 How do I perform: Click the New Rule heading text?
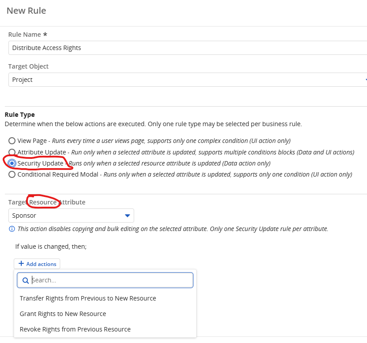[26, 11]
